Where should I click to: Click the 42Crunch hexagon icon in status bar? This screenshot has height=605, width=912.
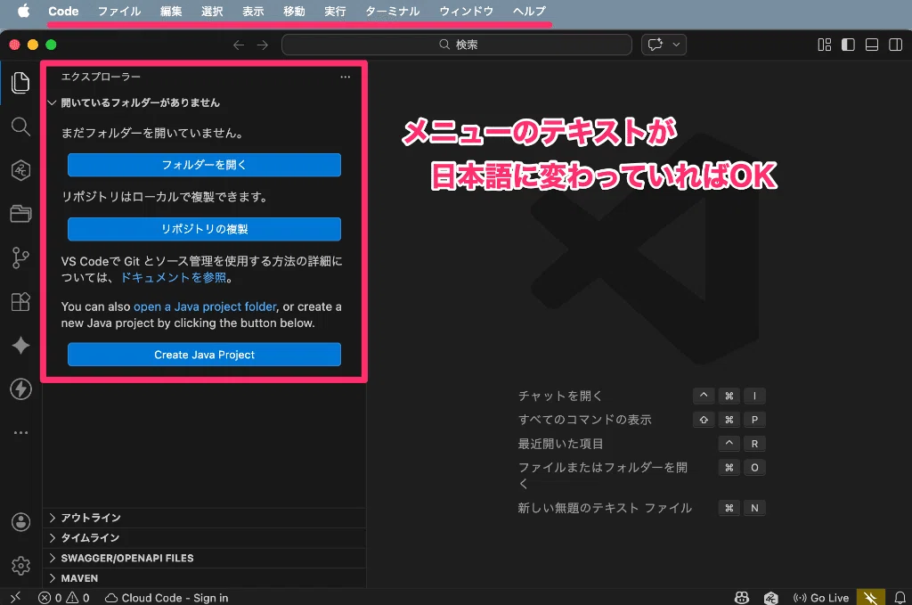tap(771, 598)
